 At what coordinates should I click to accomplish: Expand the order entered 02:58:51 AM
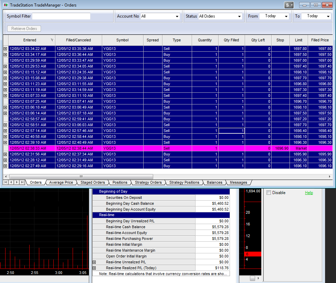(6, 125)
